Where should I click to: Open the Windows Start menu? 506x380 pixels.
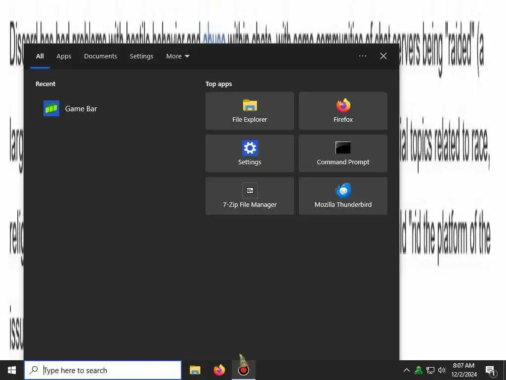[x=12, y=370]
